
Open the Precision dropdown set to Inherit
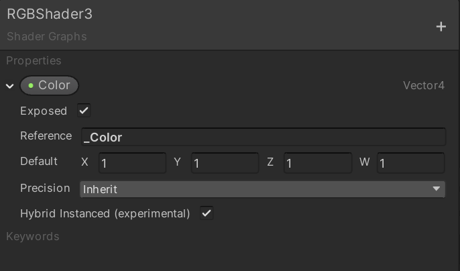(x=262, y=189)
